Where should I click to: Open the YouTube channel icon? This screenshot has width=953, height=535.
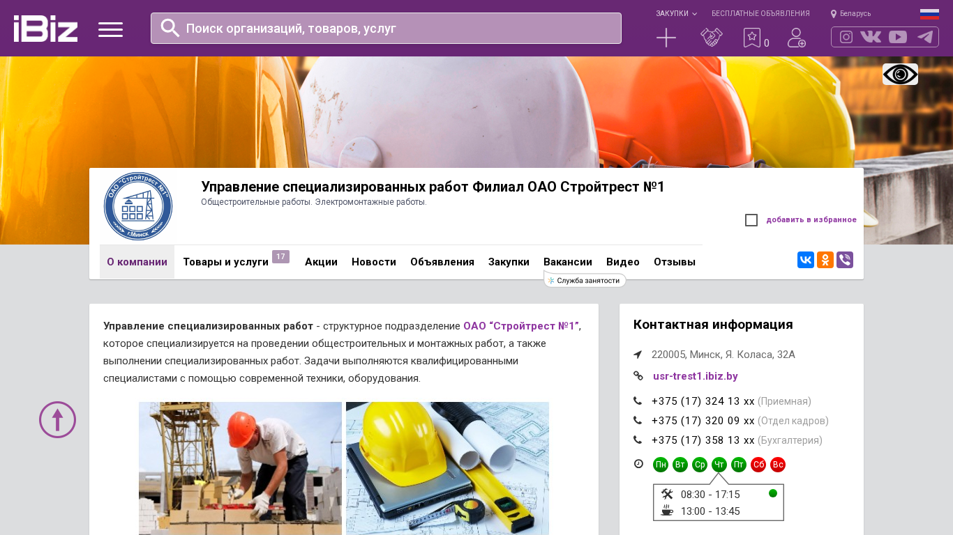pyautogui.click(x=898, y=37)
